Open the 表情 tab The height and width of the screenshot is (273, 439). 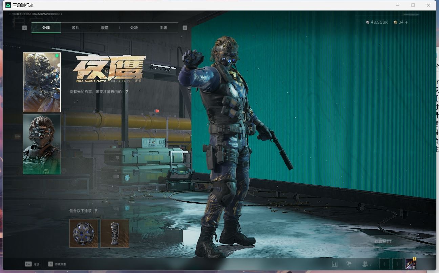tap(105, 28)
